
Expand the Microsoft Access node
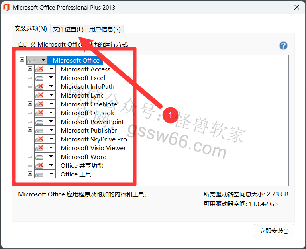30,68
